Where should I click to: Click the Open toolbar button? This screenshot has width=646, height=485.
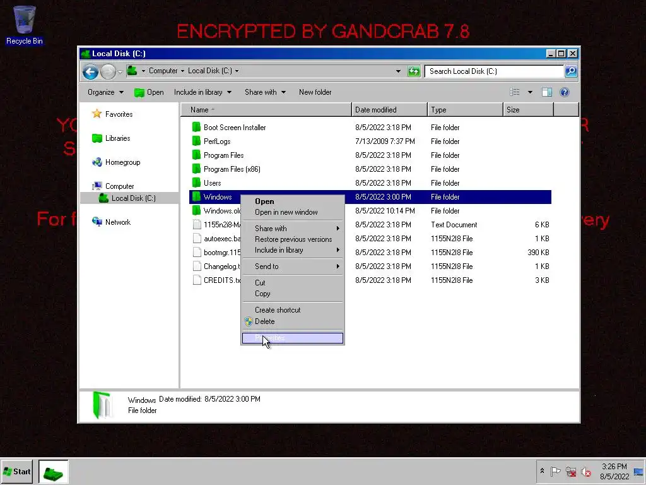coord(149,92)
